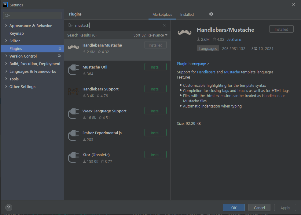Click the Mustache Util plug icon
The height and width of the screenshot is (215, 301).
click(x=73, y=70)
